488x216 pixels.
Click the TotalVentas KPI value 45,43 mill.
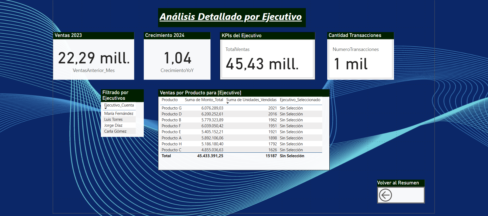pyautogui.click(x=262, y=64)
